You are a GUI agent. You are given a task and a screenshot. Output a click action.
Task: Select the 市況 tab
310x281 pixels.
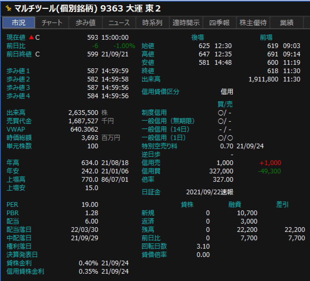[x=19, y=23]
